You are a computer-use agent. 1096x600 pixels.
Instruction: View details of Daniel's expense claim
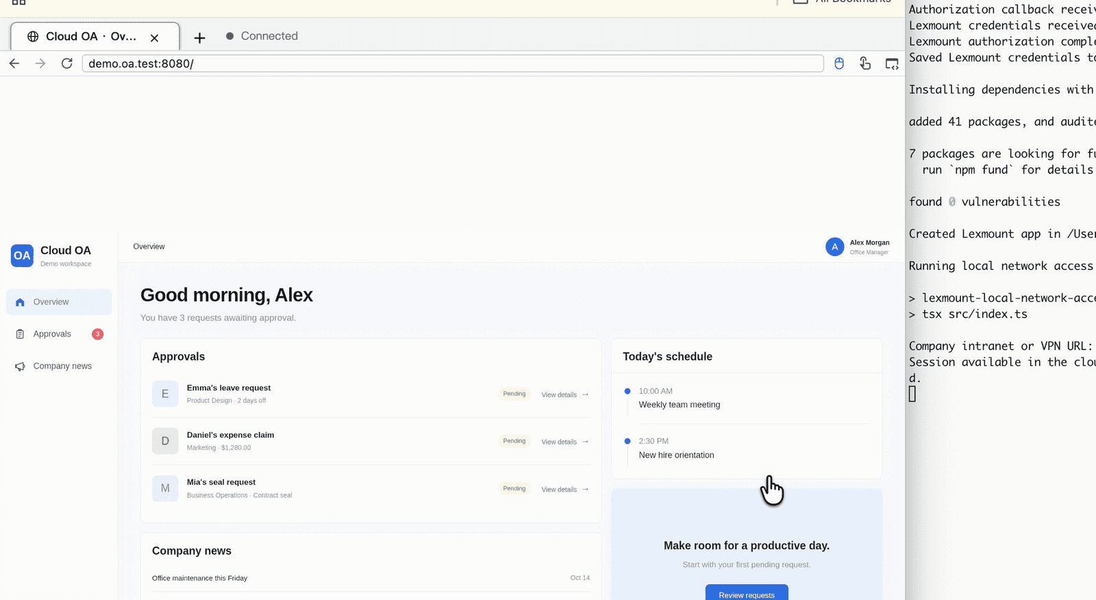click(565, 442)
